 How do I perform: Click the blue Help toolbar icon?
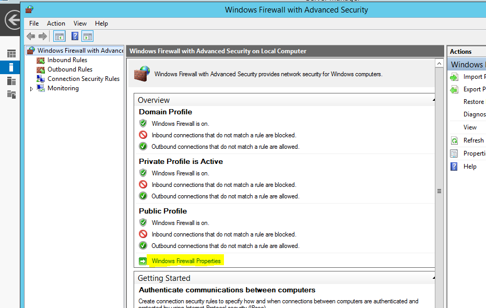(75, 36)
